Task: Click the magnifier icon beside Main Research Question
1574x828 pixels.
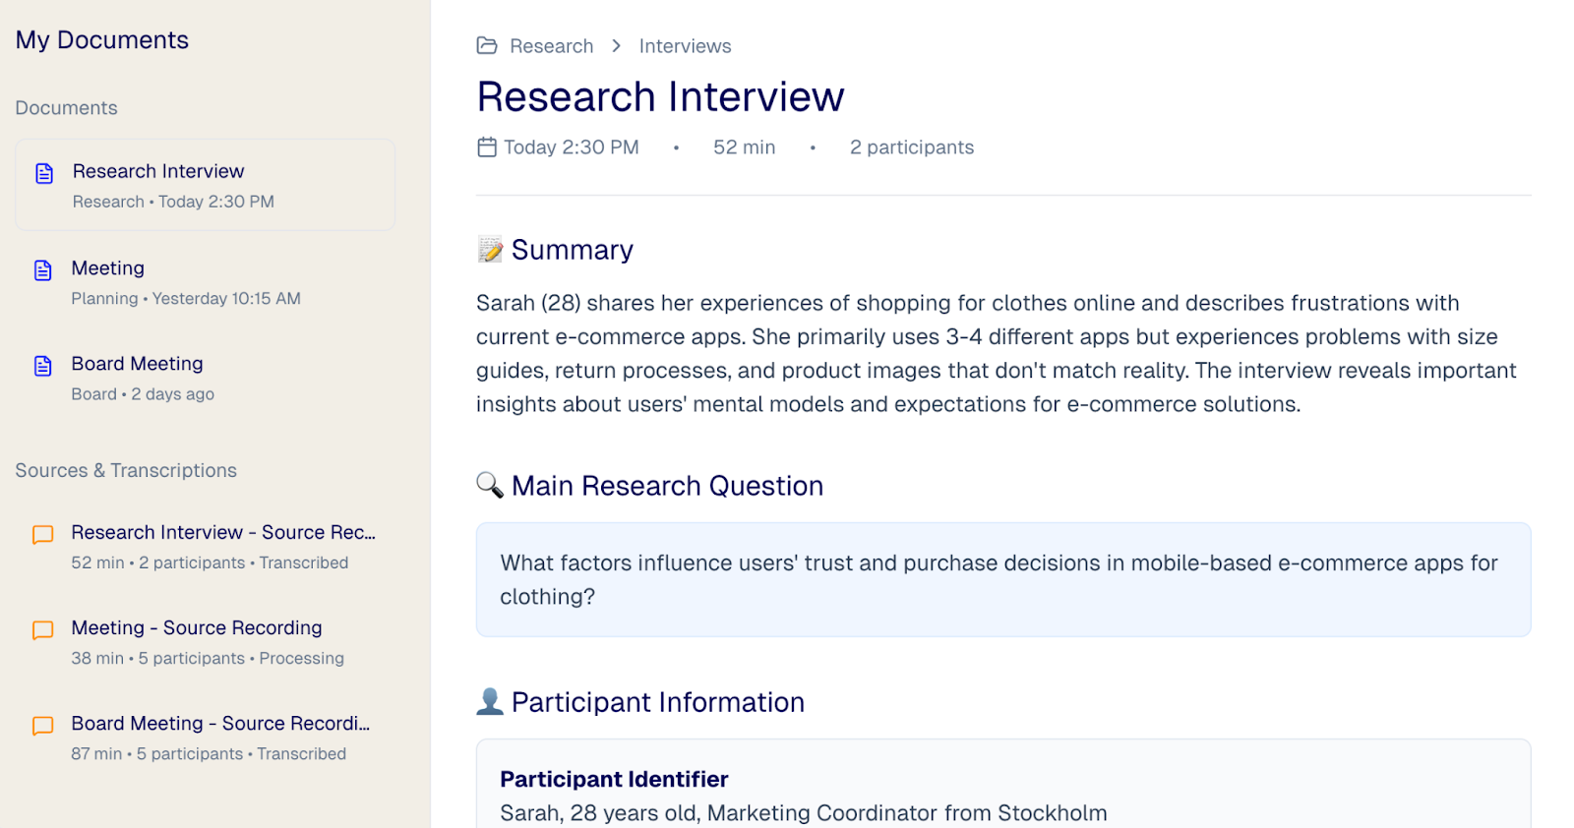Action: click(x=490, y=485)
